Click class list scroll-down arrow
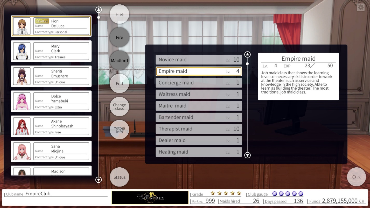The image size is (370, 208). pos(247,155)
